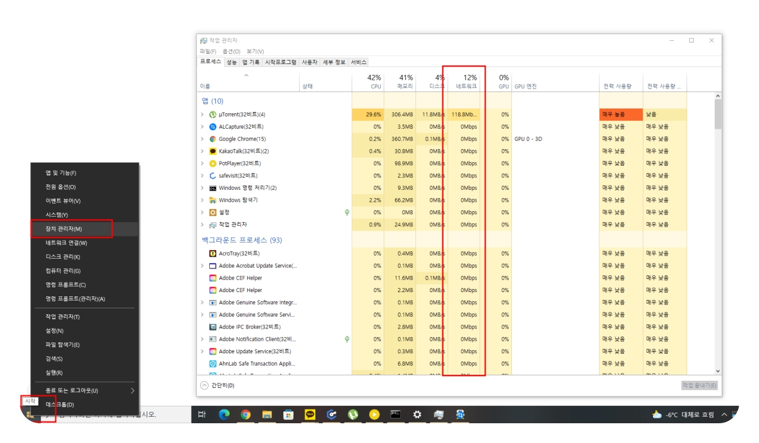Image resolution: width=759 pixels, height=443 pixels.
Task: Choose 명령 프롬프트(관리자)(A) entry
Action: (85, 299)
